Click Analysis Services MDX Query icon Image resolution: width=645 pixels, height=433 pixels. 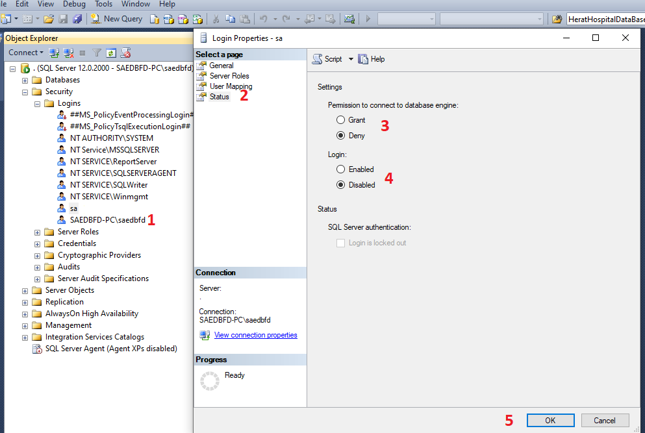[x=169, y=19]
